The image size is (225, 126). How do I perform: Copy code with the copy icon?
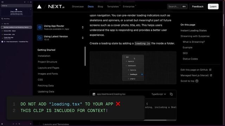[x=171, y=94]
